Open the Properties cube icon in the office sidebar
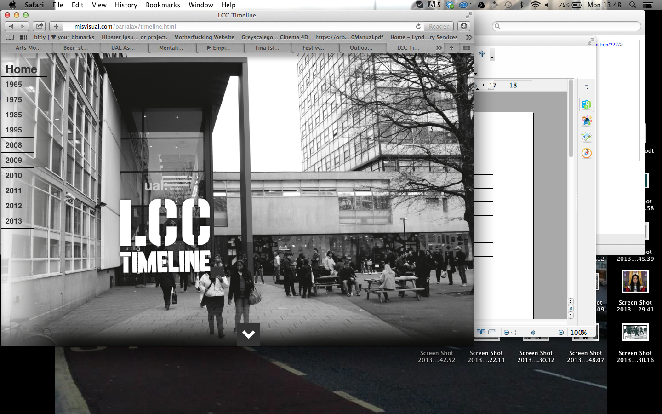 (x=586, y=105)
